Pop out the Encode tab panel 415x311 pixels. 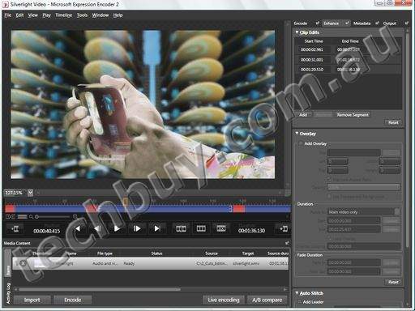(318, 23)
